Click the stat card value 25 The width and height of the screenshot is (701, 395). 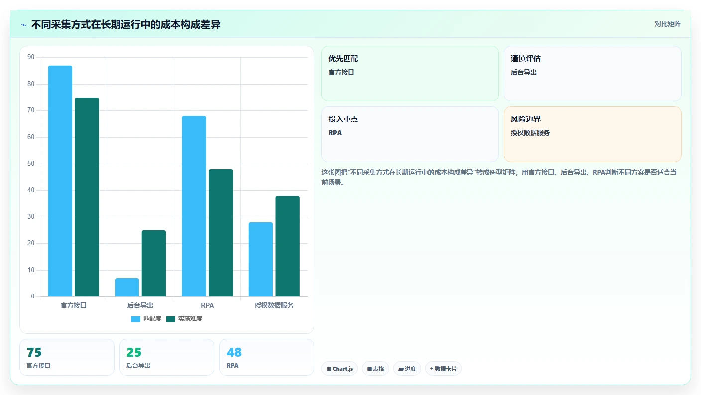[134, 353]
